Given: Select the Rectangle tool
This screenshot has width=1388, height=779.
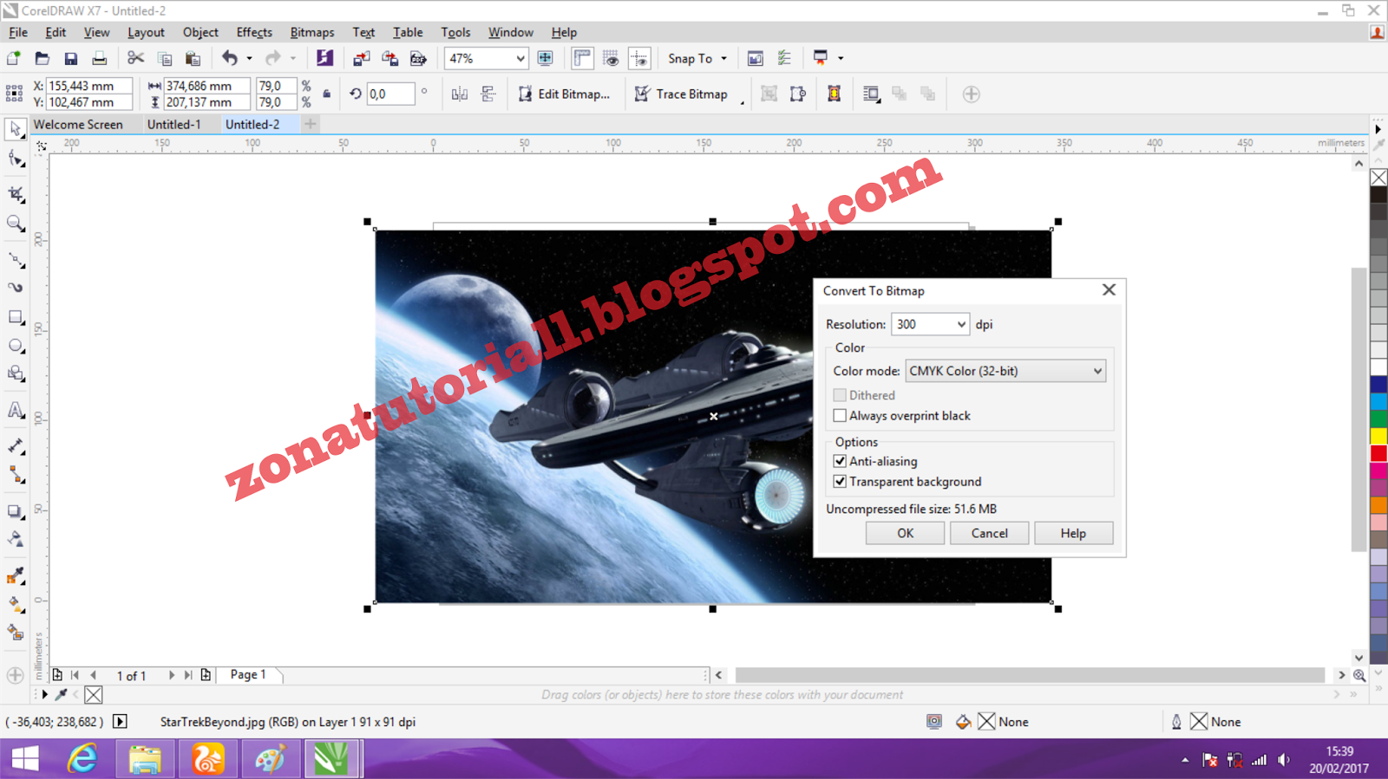Looking at the screenshot, I should click(16, 317).
